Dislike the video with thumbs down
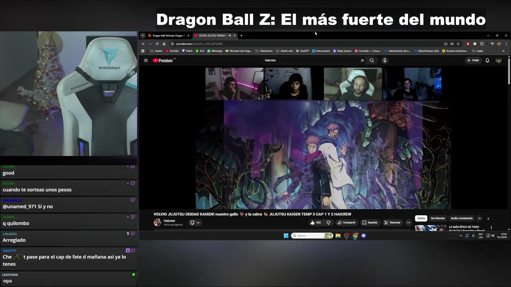 pyautogui.click(x=329, y=222)
